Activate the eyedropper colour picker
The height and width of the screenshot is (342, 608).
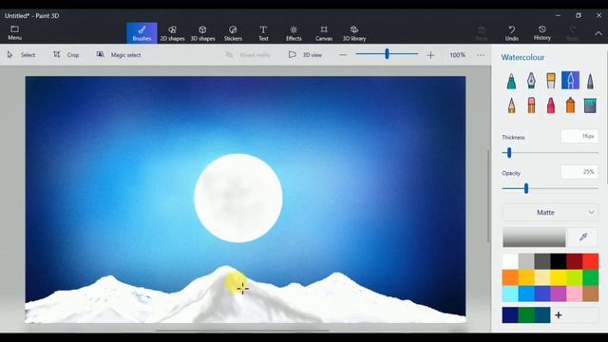click(x=583, y=237)
